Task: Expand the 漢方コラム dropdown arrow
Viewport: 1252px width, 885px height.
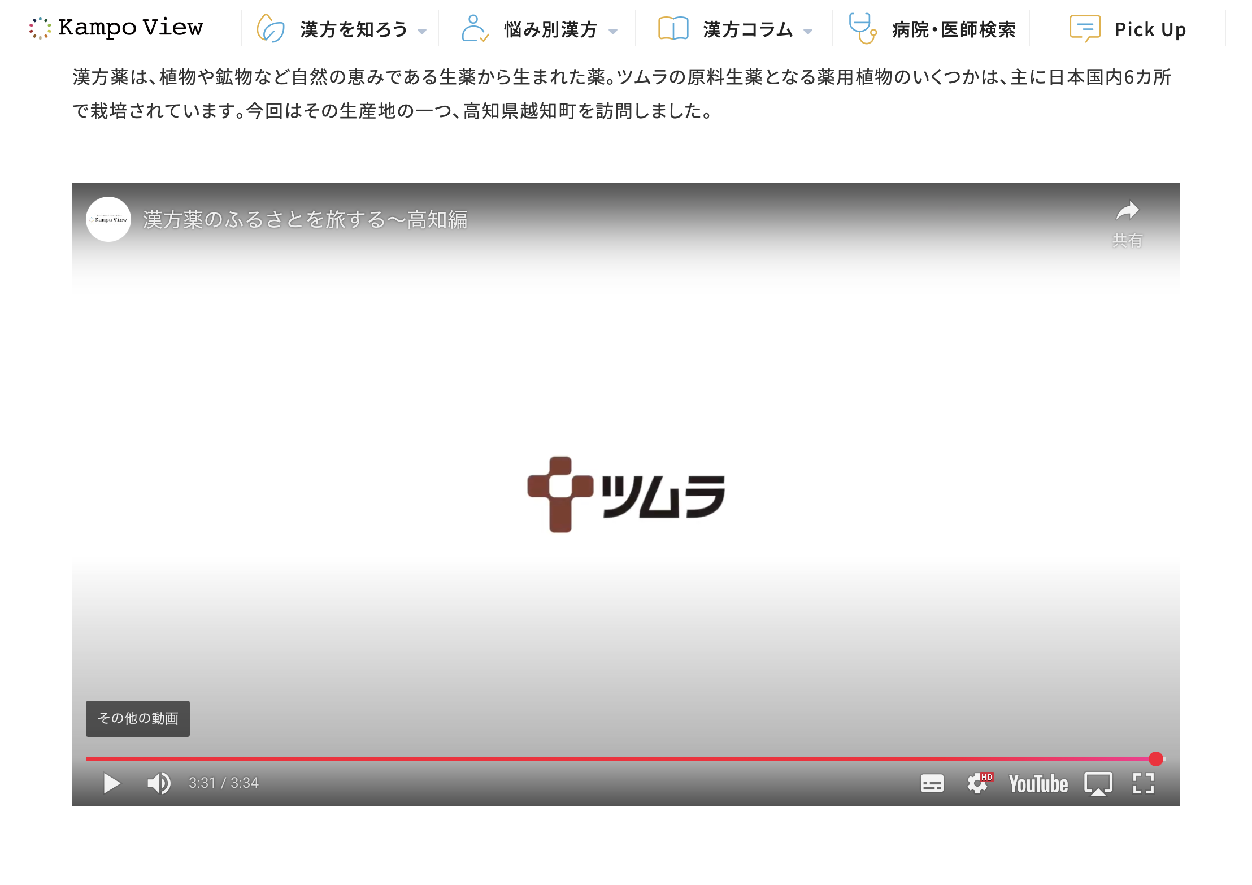Action: pos(808,32)
